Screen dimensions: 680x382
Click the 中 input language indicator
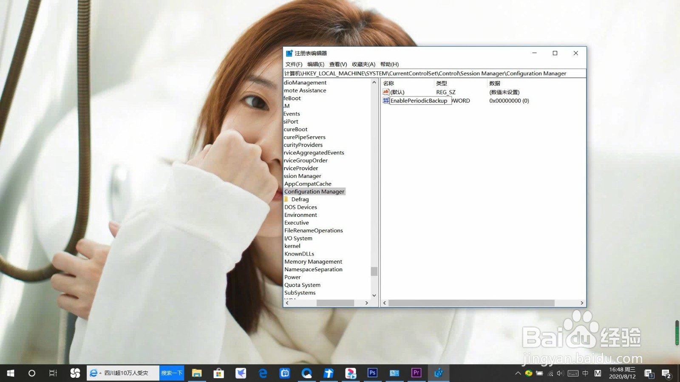coord(585,374)
